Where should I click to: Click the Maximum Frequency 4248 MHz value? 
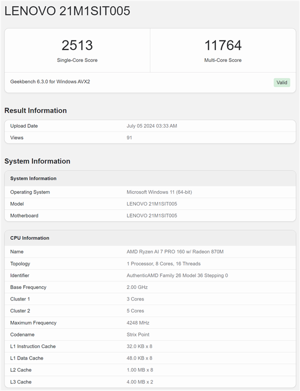tap(138, 323)
